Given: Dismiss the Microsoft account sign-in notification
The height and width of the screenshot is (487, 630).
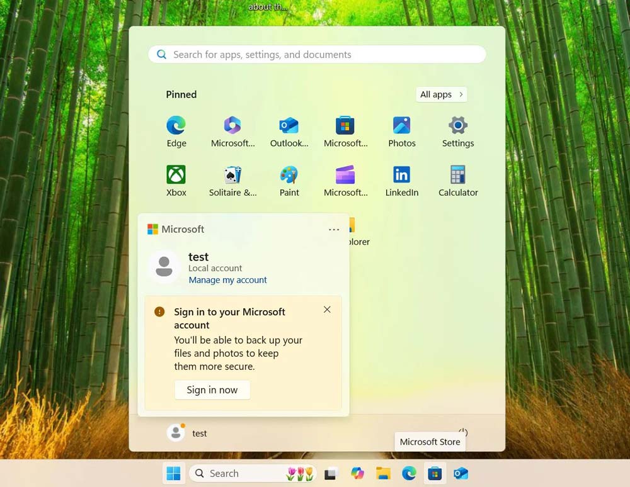Looking at the screenshot, I should coord(327,310).
